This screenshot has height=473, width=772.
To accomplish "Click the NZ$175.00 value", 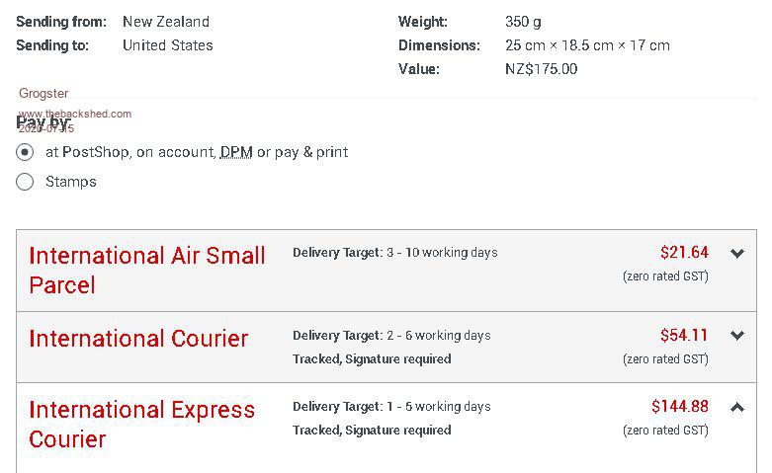I will pyautogui.click(x=541, y=69).
